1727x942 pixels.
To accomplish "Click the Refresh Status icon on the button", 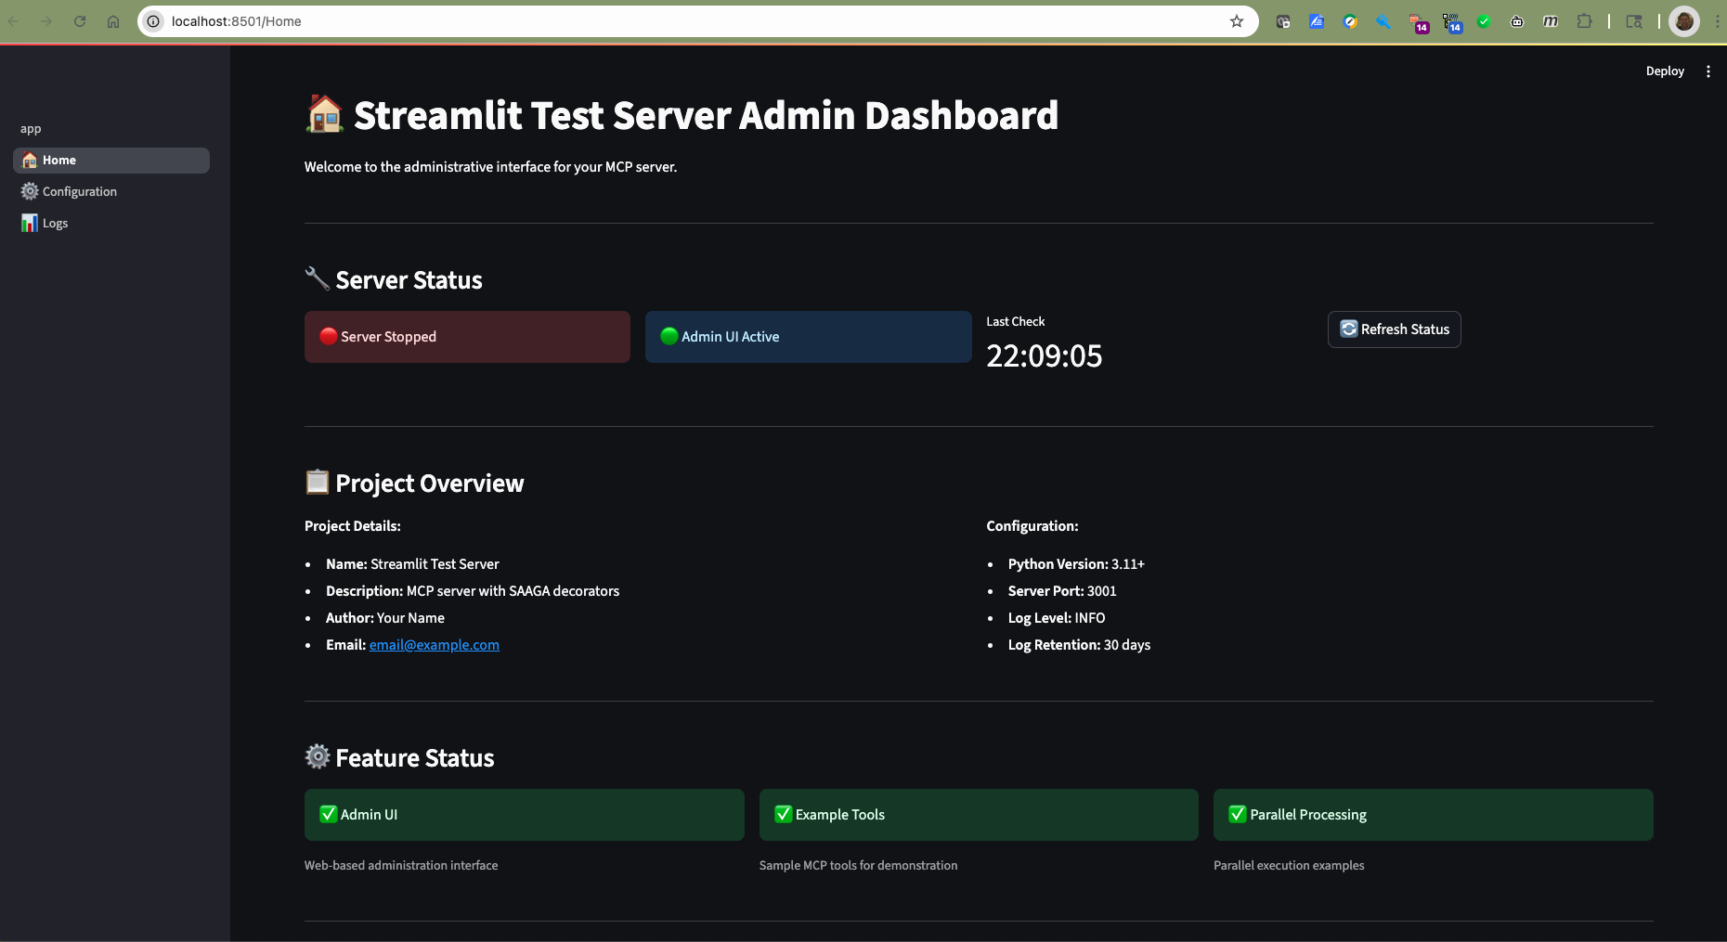I will click(x=1348, y=329).
